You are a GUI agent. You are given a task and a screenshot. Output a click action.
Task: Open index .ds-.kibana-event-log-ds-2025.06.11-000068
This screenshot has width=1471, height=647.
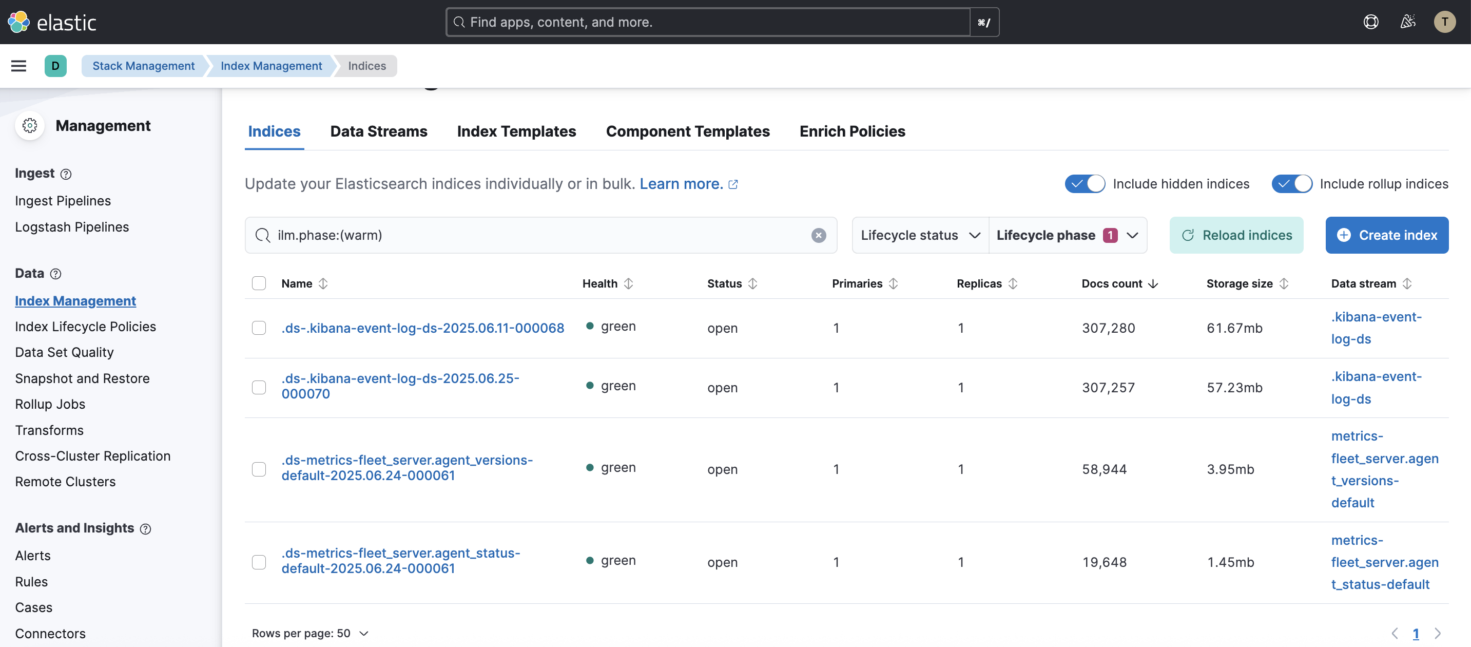pyautogui.click(x=422, y=328)
